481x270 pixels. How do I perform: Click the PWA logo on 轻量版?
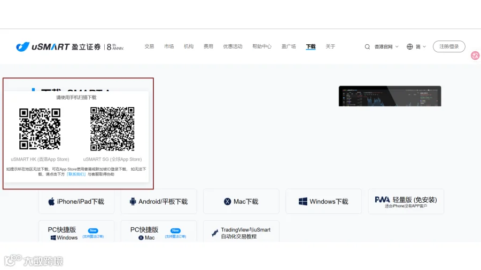[382, 200]
